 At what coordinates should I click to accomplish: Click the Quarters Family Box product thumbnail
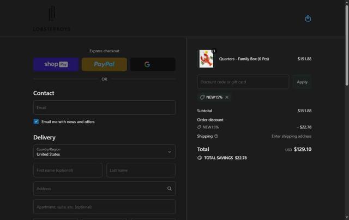pos(206,59)
